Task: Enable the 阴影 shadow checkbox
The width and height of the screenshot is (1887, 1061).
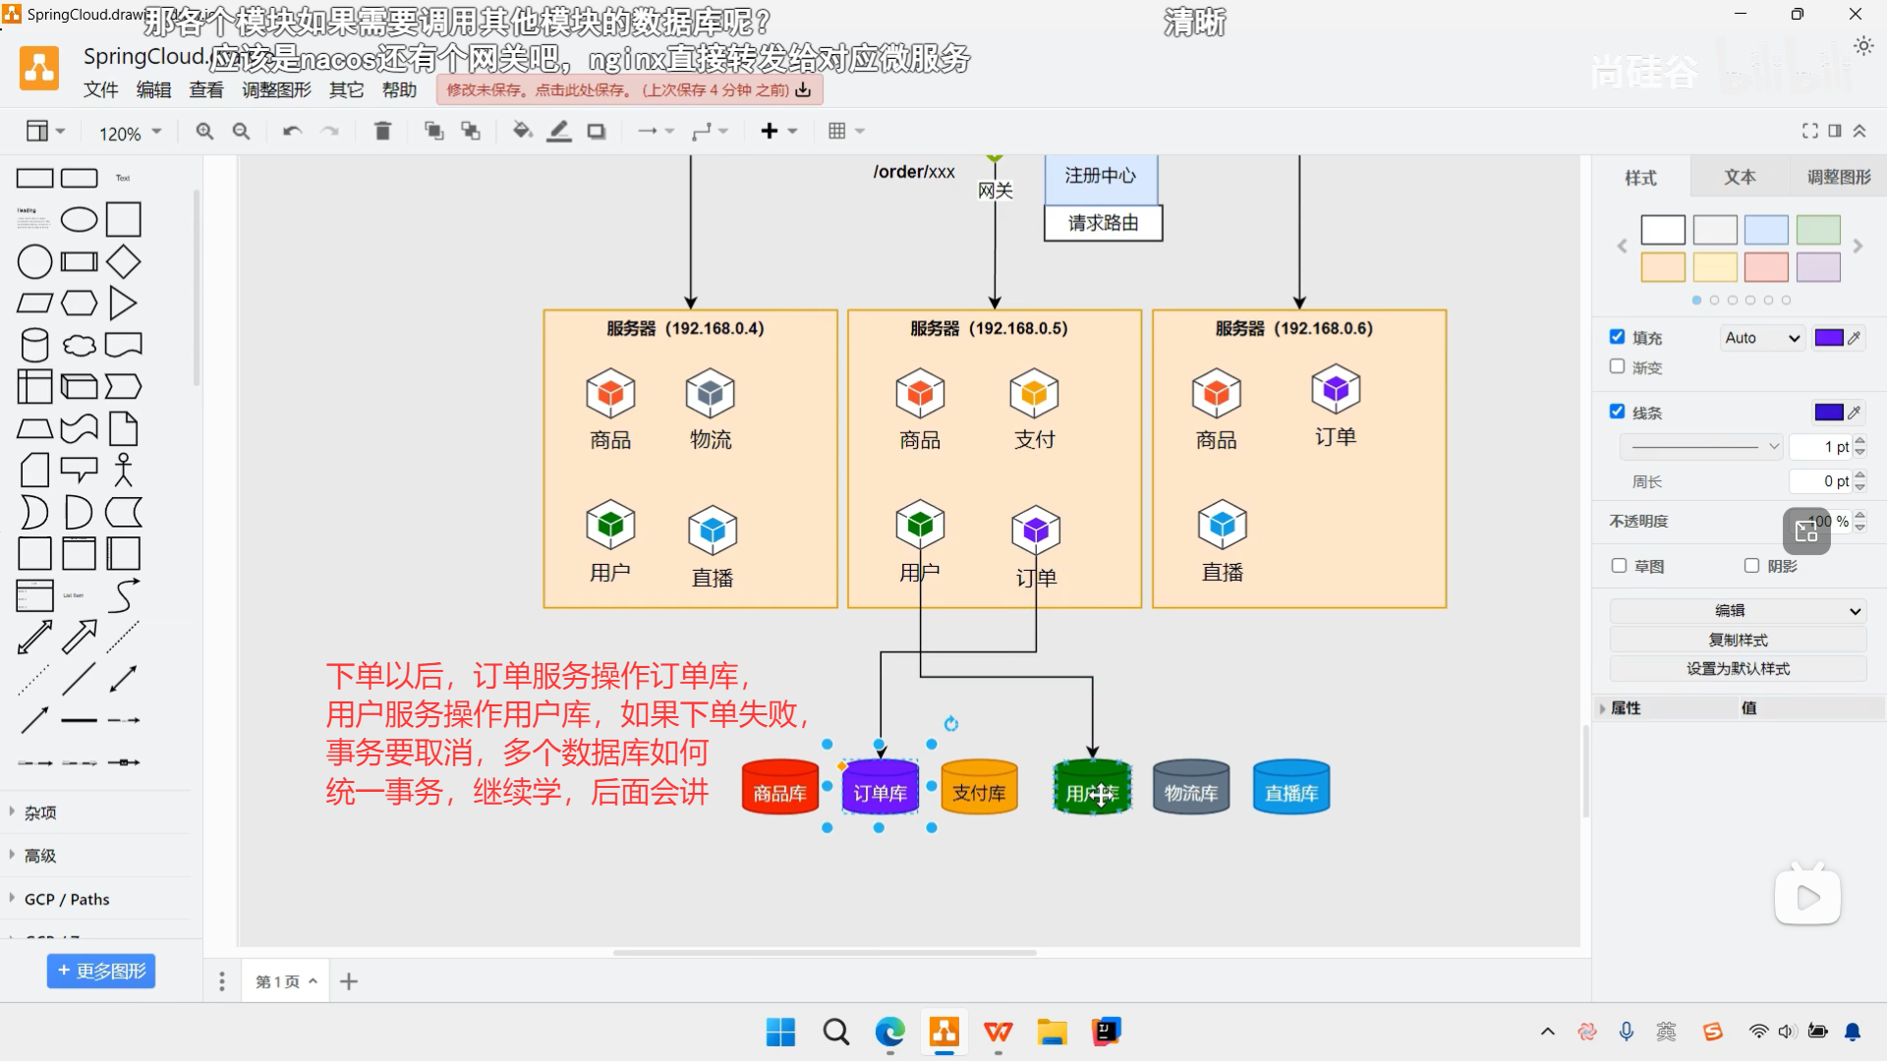Action: click(x=1750, y=566)
